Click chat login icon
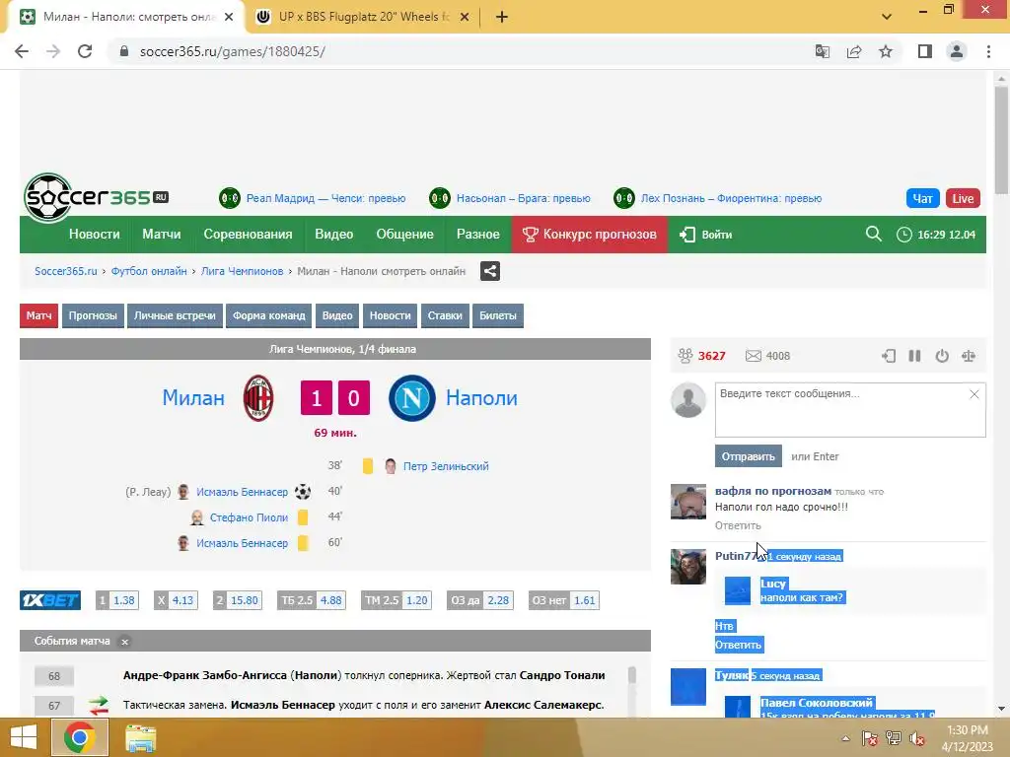 click(889, 355)
